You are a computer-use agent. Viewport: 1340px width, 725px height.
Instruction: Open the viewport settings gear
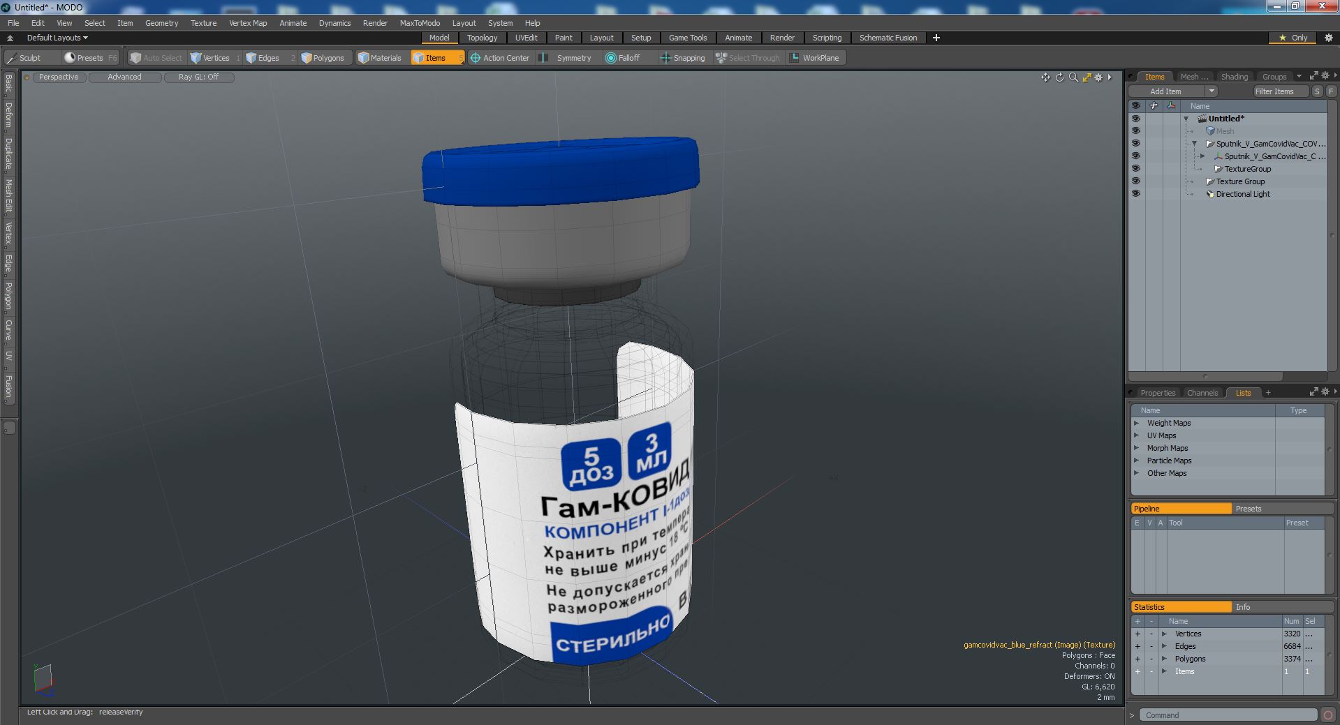tap(1099, 77)
